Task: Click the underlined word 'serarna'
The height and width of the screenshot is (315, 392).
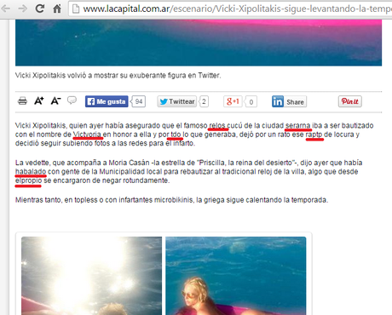Action: pos(297,125)
